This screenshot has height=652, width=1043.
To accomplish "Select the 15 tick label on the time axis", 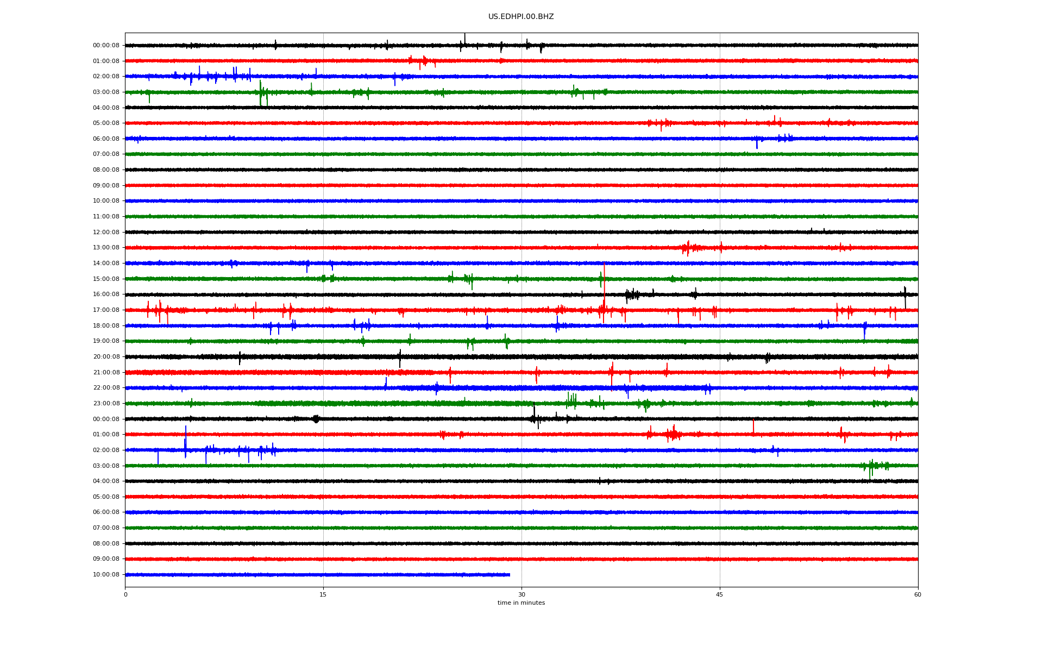I will tap(323, 594).
